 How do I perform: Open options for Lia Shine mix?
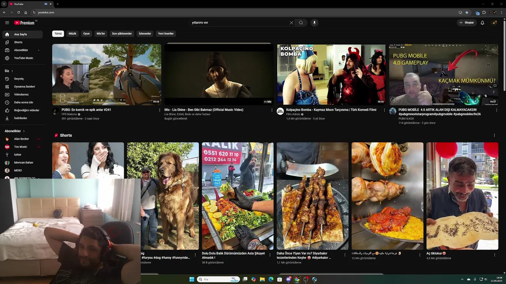click(x=272, y=110)
